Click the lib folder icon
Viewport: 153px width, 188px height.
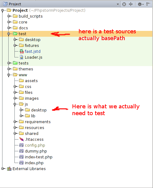click(x=28, y=115)
